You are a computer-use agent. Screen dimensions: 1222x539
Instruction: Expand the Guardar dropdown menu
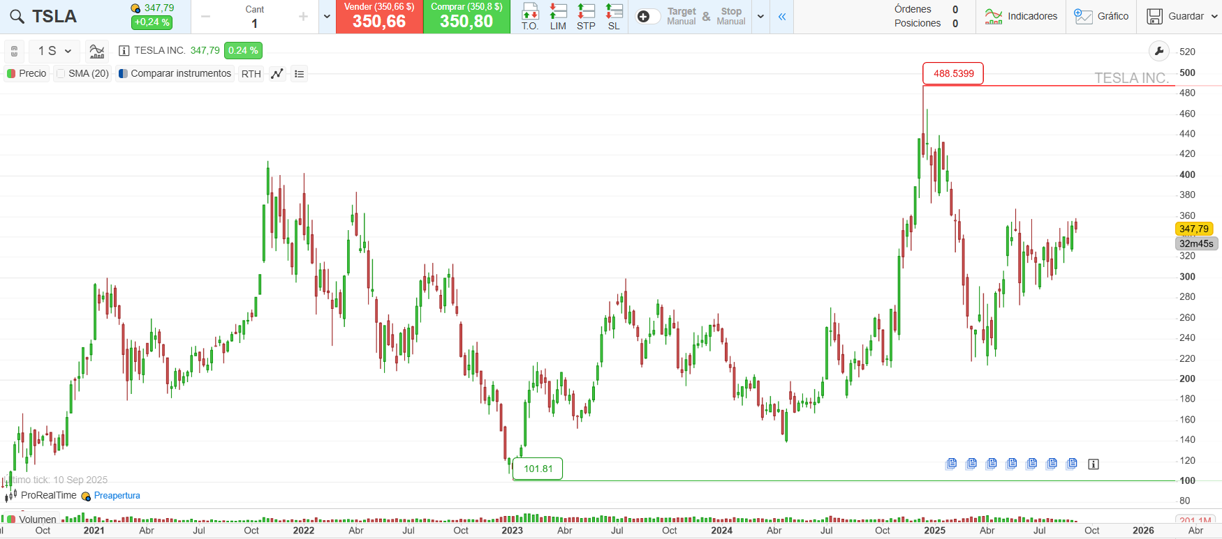pyautogui.click(x=1215, y=16)
